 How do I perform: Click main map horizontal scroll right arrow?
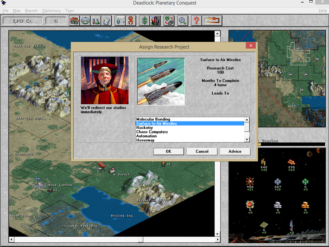click(217, 240)
